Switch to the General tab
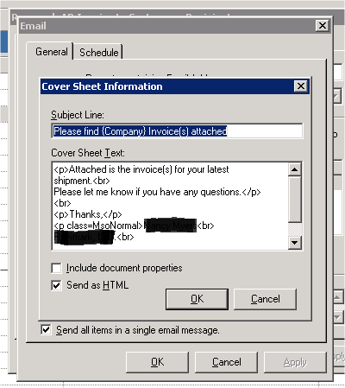Image resolution: width=345 pixels, height=388 pixels. tap(52, 52)
